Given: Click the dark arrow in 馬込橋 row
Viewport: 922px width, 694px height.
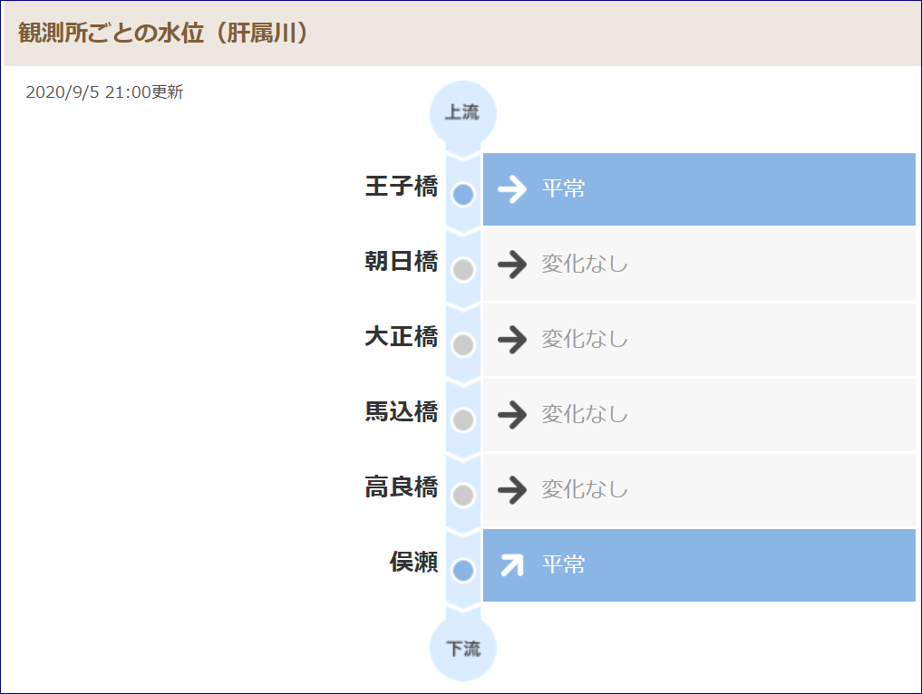Looking at the screenshot, I should [x=512, y=415].
